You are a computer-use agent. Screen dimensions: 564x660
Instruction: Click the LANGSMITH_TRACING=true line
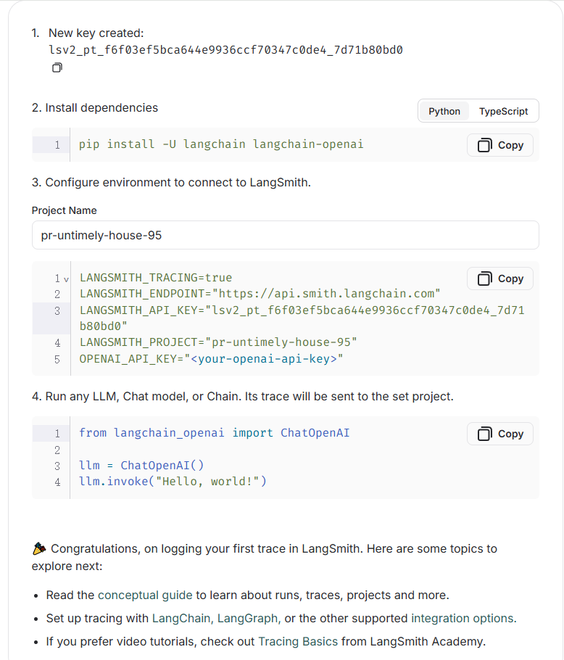(x=156, y=278)
